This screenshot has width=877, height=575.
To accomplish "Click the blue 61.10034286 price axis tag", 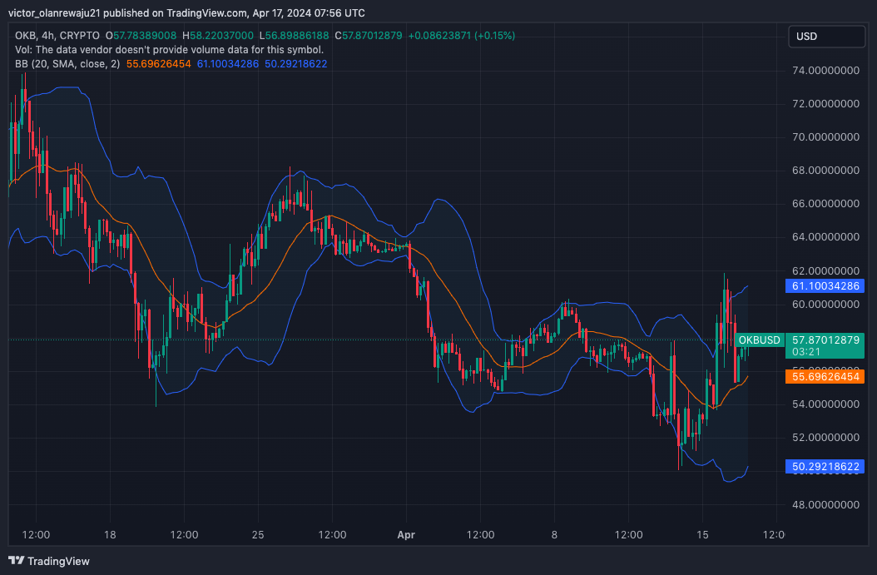I will (825, 286).
